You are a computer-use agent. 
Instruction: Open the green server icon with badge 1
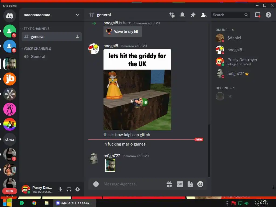(10, 31)
